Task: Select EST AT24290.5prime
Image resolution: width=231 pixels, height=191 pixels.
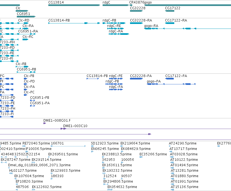Action: [x=170, y=146]
